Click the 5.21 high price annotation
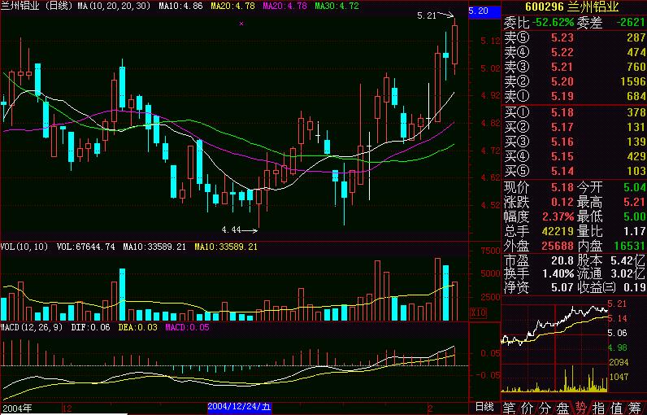 (x=425, y=15)
